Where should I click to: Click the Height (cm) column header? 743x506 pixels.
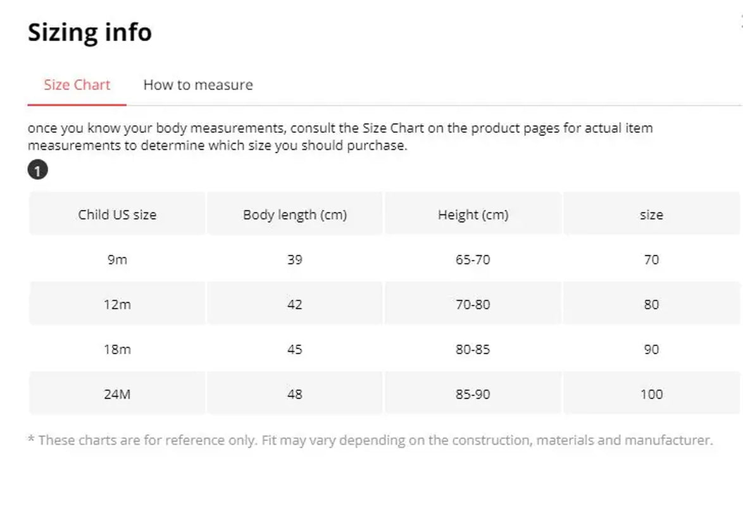pos(473,214)
